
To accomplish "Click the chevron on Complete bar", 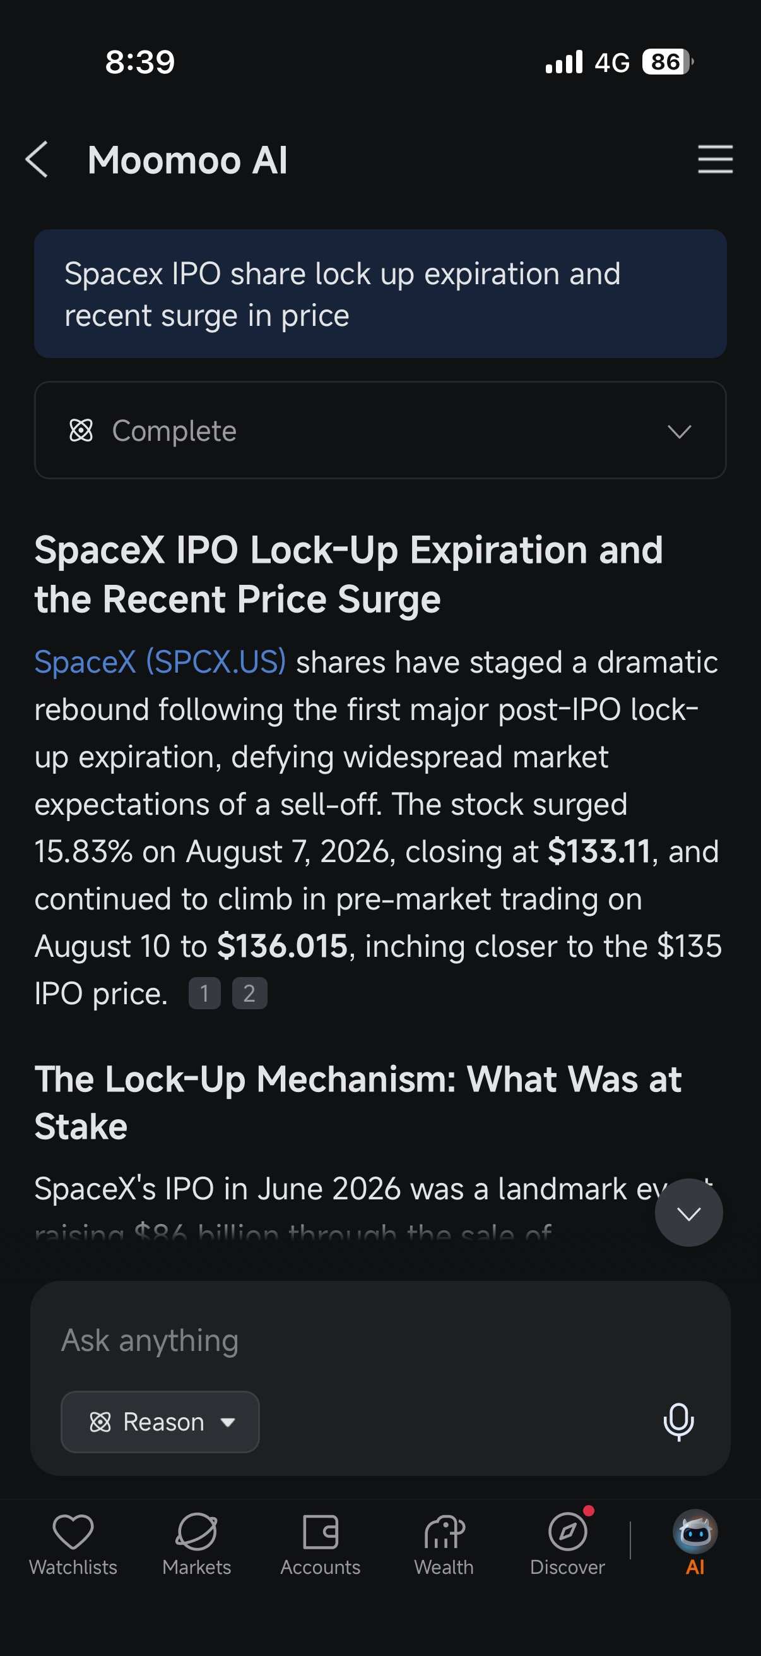I will [679, 431].
